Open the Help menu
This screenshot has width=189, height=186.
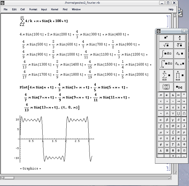point(171,9)
